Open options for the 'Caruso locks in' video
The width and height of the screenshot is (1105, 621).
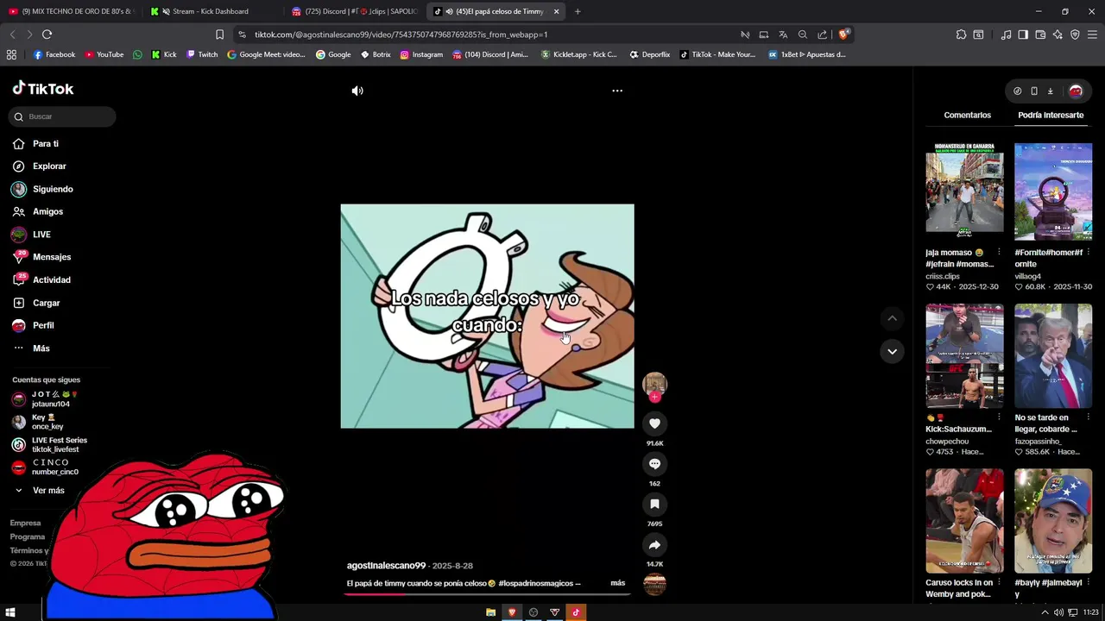click(999, 582)
